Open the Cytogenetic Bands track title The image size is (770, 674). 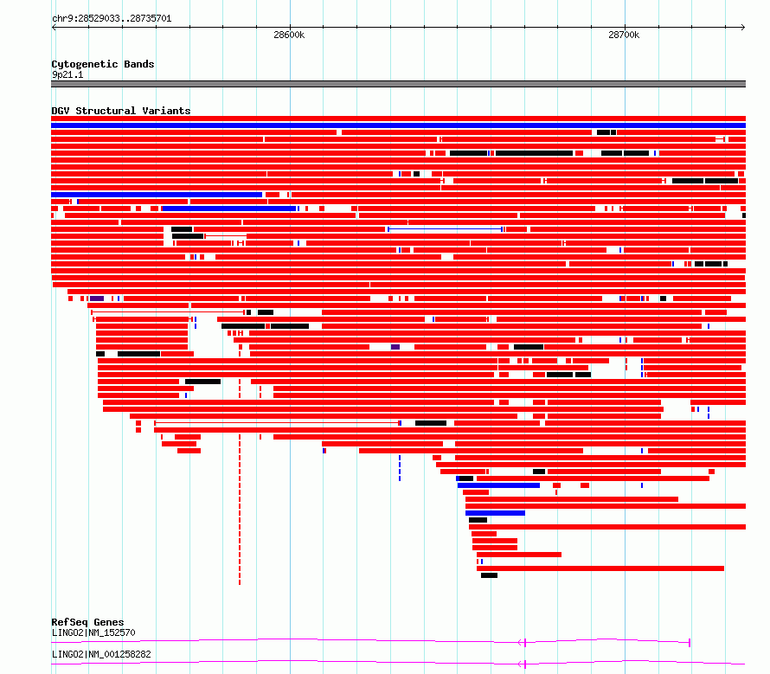coord(103,64)
